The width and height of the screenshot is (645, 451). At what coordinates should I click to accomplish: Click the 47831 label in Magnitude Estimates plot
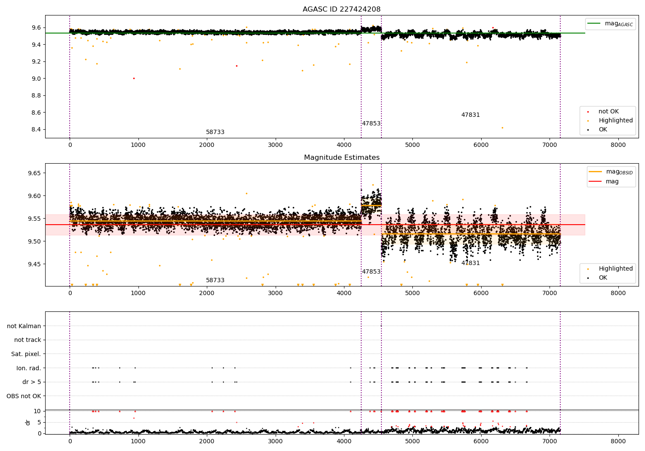point(470,263)
